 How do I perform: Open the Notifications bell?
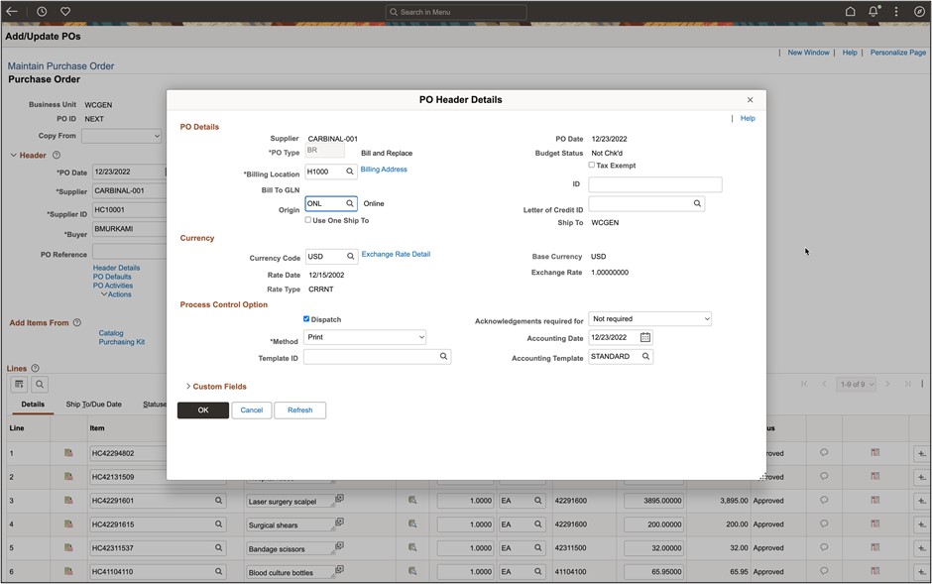pos(871,11)
